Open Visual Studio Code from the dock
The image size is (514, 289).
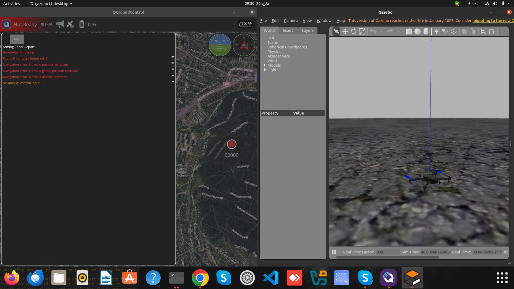271,278
